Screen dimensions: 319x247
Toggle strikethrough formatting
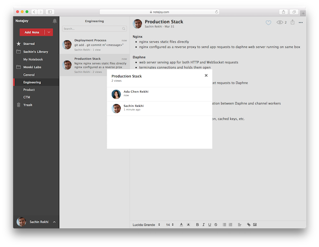[x=215, y=225]
